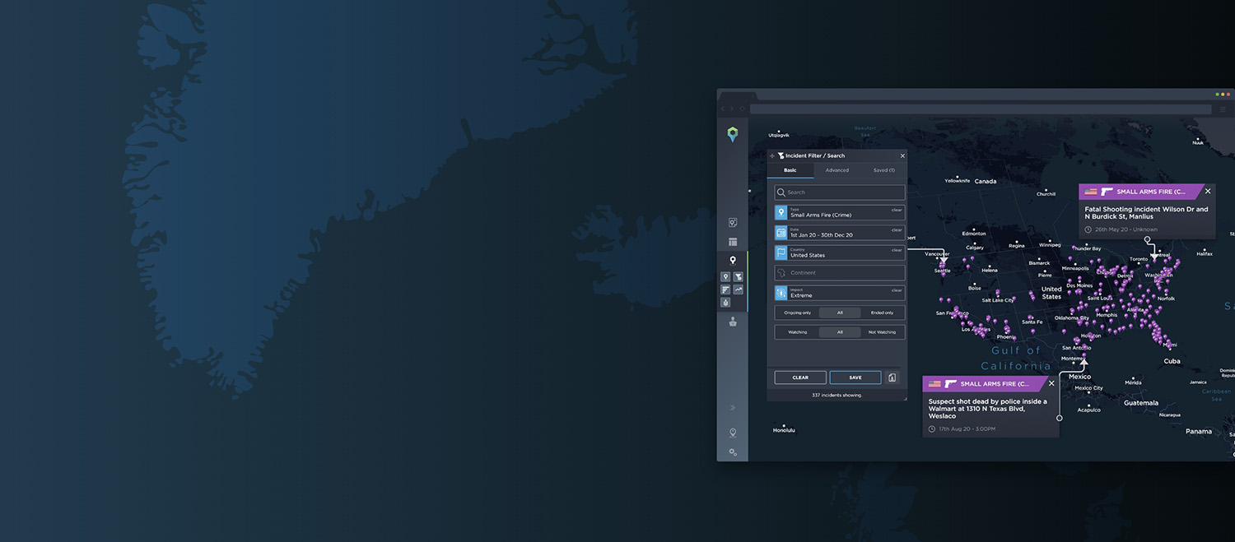Open the list sub-icon under map view
Screen dimensions: 1235x542
(725, 289)
